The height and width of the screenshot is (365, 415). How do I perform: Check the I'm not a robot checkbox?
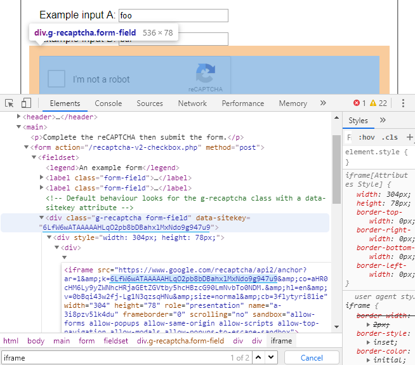(56, 79)
